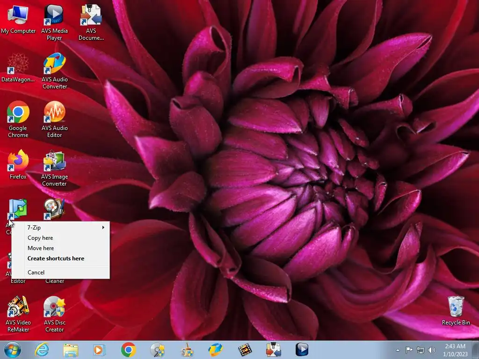Click the Show desktop button
Viewport: 479px width, 359px height.
(476, 350)
